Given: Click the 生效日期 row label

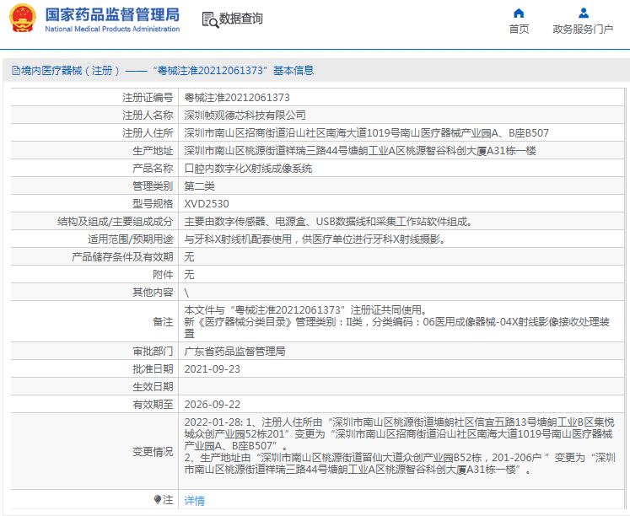Looking at the screenshot, I should click(153, 387).
